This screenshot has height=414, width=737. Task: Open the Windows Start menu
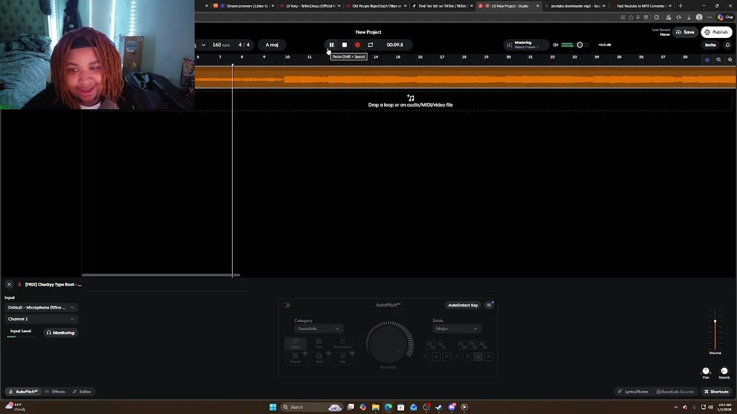point(273,407)
